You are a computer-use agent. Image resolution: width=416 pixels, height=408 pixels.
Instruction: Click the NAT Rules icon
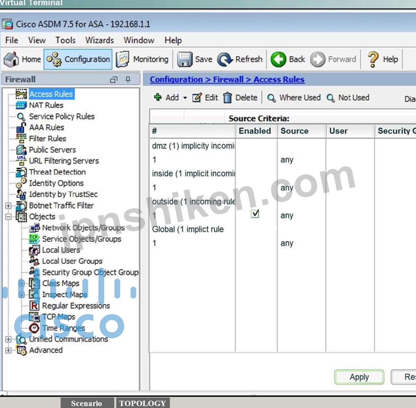pos(21,105)
